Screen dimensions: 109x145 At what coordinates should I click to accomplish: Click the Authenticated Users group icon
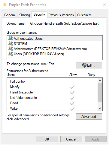tap(11, 38)
